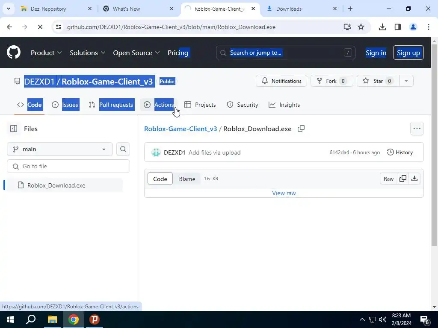Select Roblox_Download.exe in file tree

(65, 185)
